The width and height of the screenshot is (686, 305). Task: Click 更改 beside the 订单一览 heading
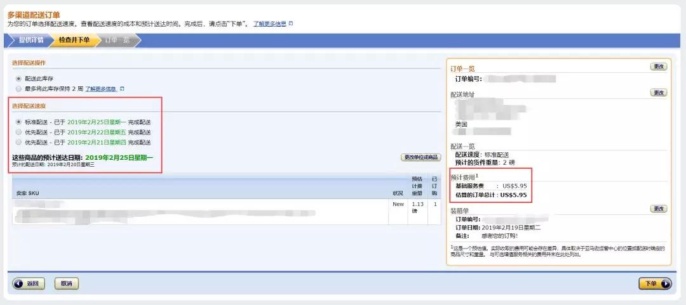(x=658, y=67)
